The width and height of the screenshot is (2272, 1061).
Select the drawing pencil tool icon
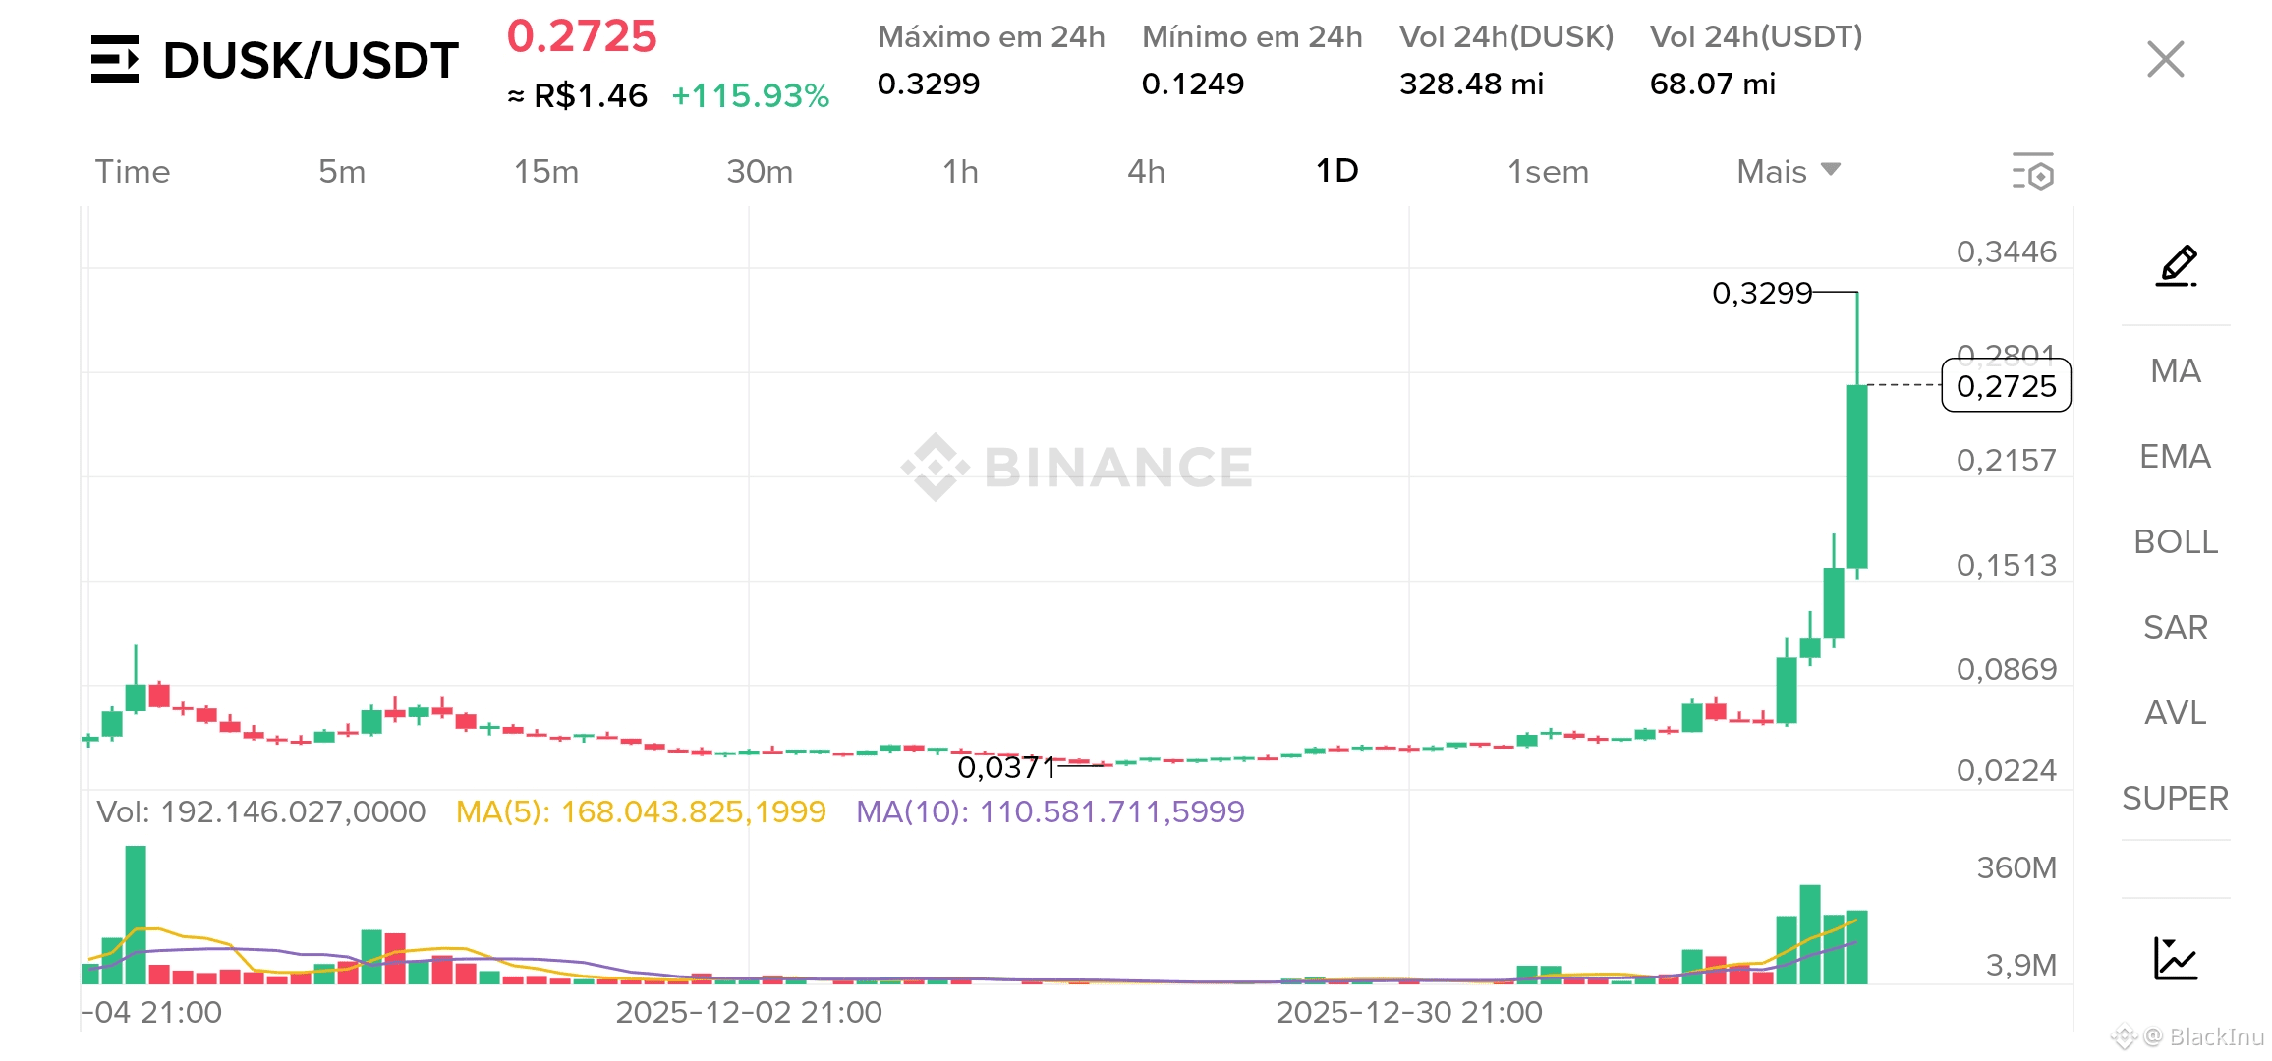[2176, 266]
